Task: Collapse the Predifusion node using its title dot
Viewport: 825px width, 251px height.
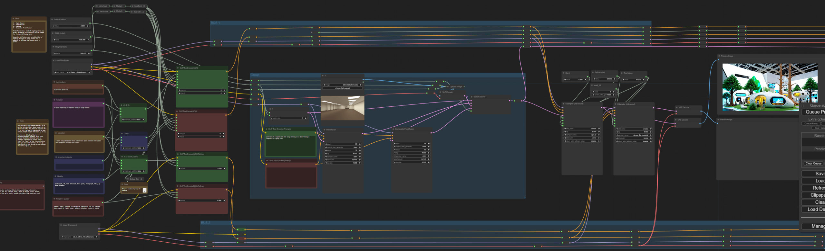Action: 324,130
